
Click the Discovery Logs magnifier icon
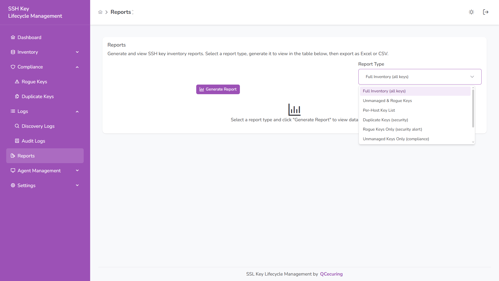click(x=17, y=126)
